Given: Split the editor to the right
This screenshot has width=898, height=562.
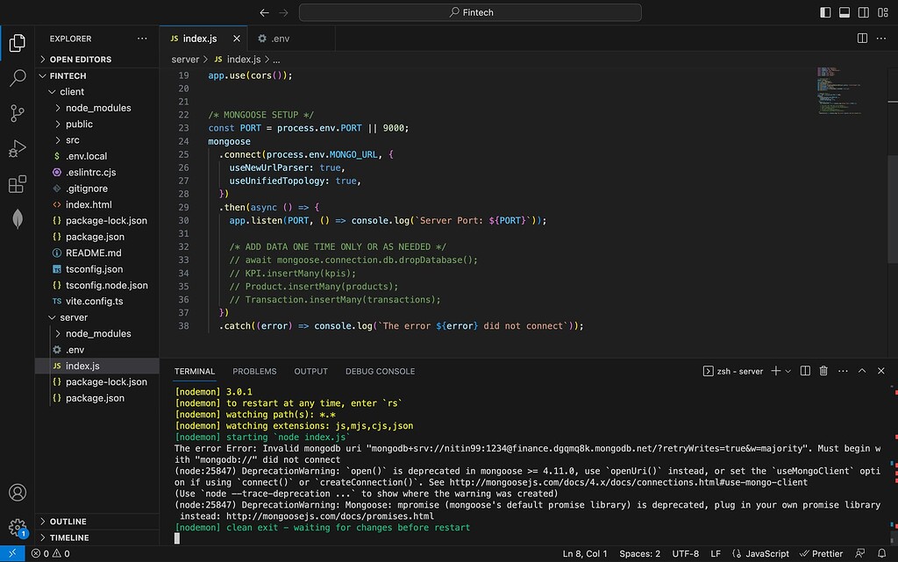Looking at the screenshot, I should [x=862, y=39].
